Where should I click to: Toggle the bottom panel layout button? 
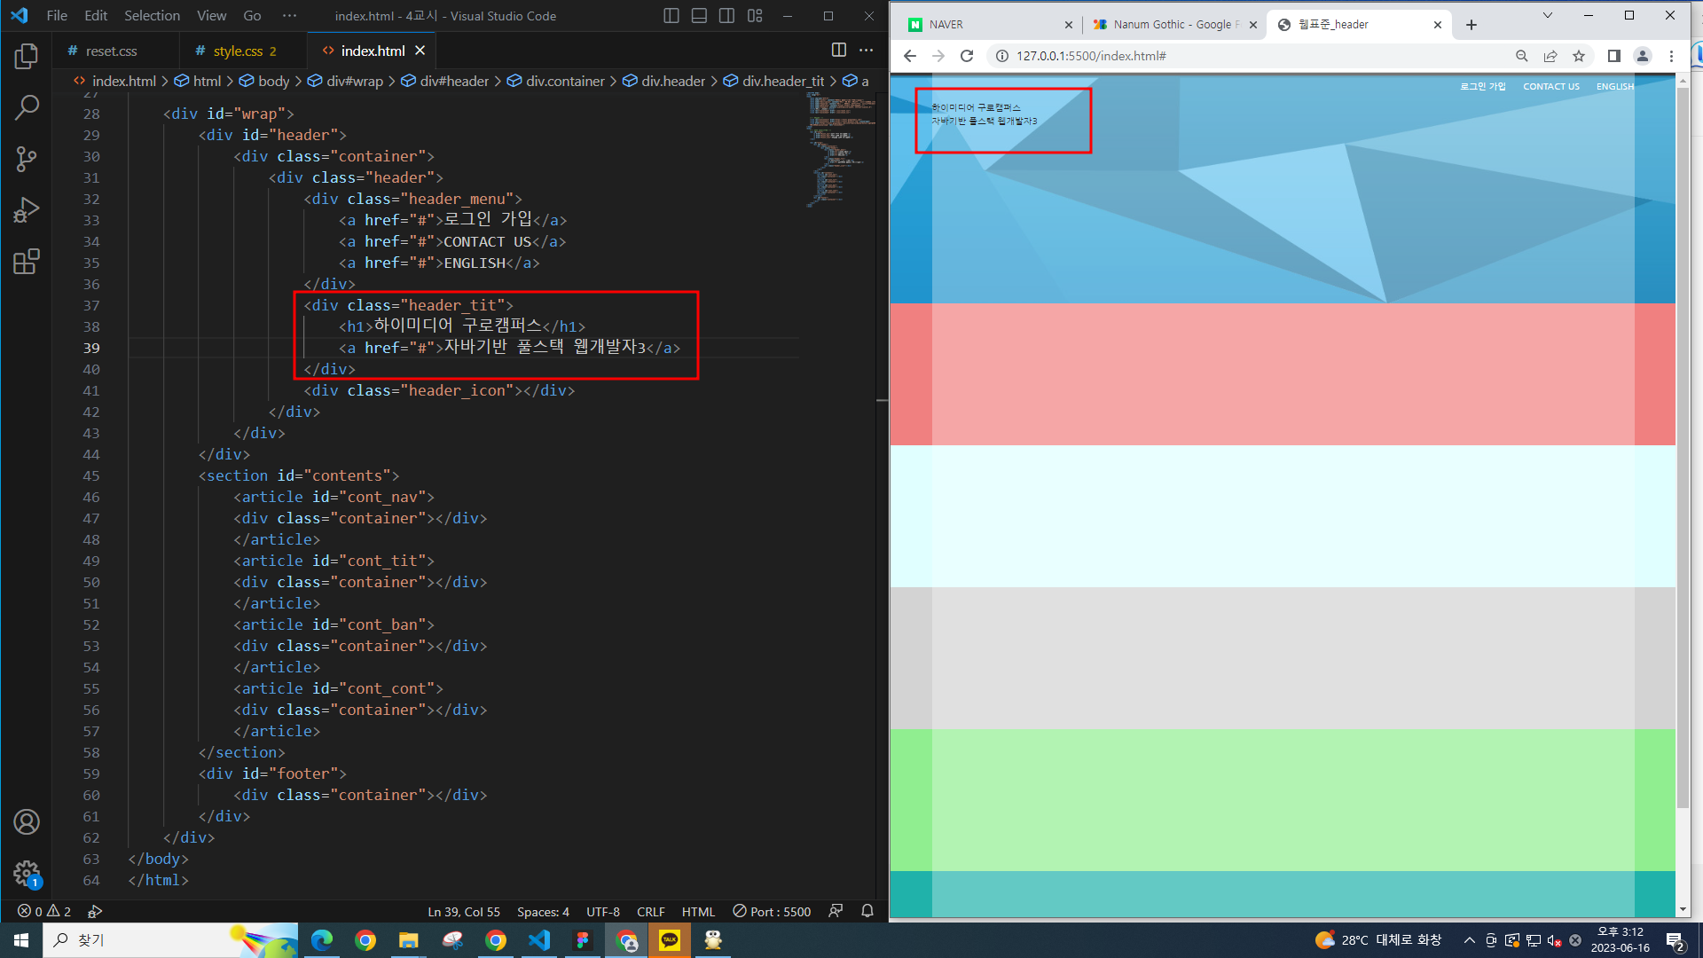point(699,16)
